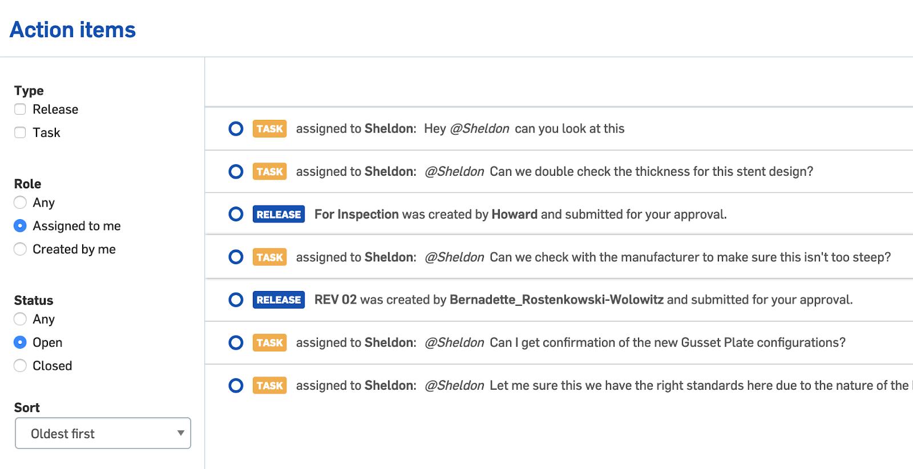Click the status circle for the 'Hey @Sheldon' task
Viewport: 913px width, 469px height.
pos(236,128)
